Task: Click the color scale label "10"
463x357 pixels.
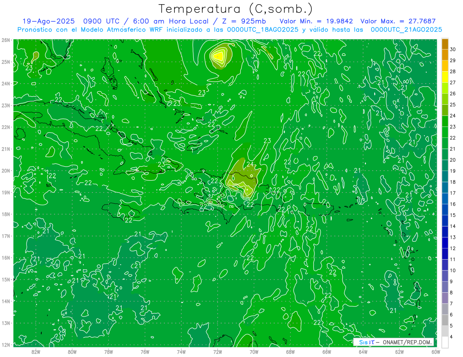Action: point(453,270)
